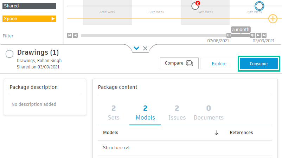Sort Models column with the down arrow
282x158 pixels.
coord(216,133)
